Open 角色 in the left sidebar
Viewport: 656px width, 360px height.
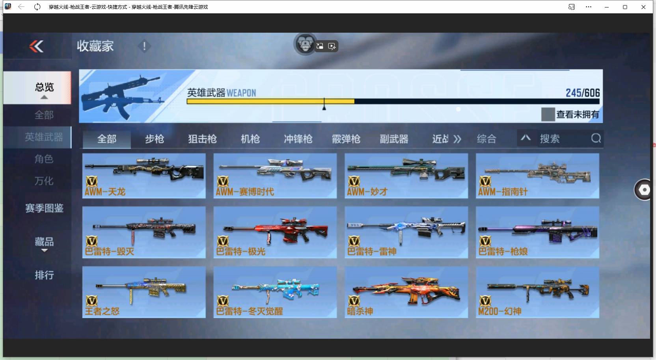pyautogui.click(x=44, y=159)
